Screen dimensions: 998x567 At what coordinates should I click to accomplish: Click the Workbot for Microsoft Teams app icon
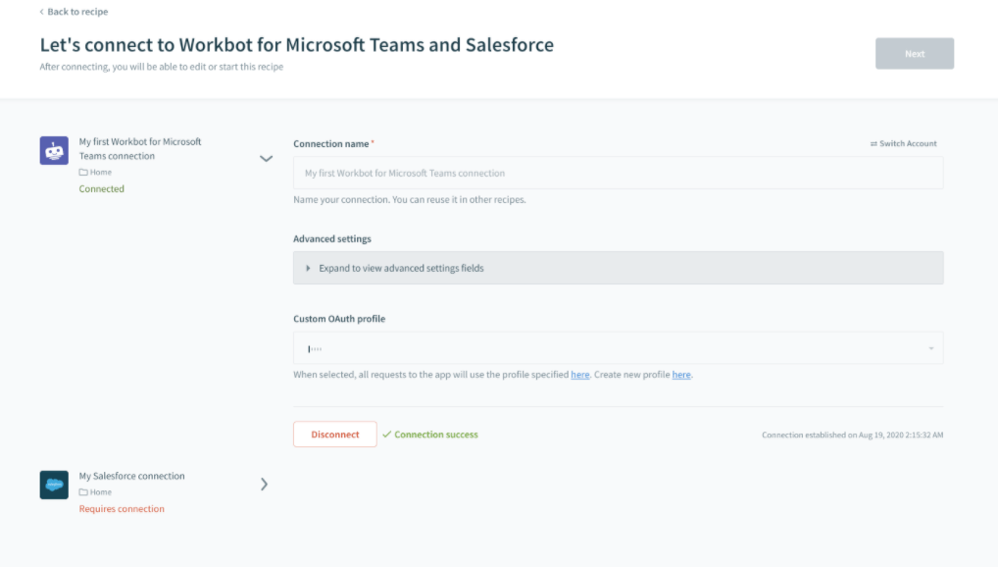[53, 150]
